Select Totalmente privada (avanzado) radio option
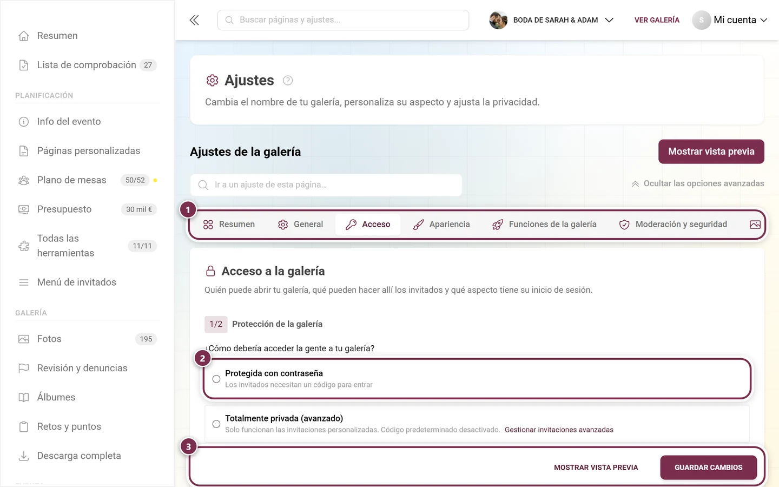 pos(216,424)
